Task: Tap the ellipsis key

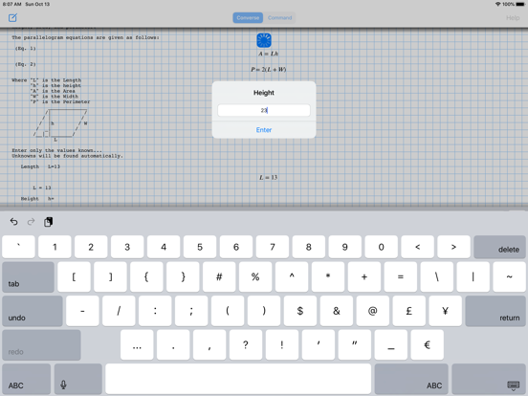Action: click(x=137, y=345)
